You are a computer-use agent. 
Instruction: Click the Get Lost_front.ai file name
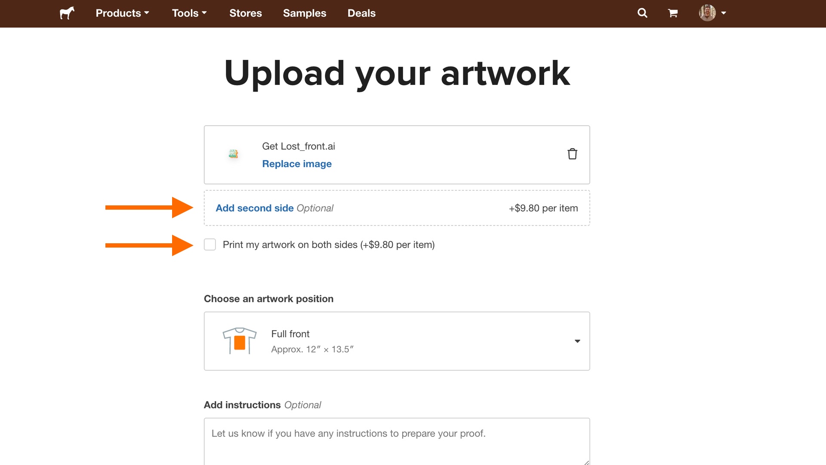(x=299, y=146)
